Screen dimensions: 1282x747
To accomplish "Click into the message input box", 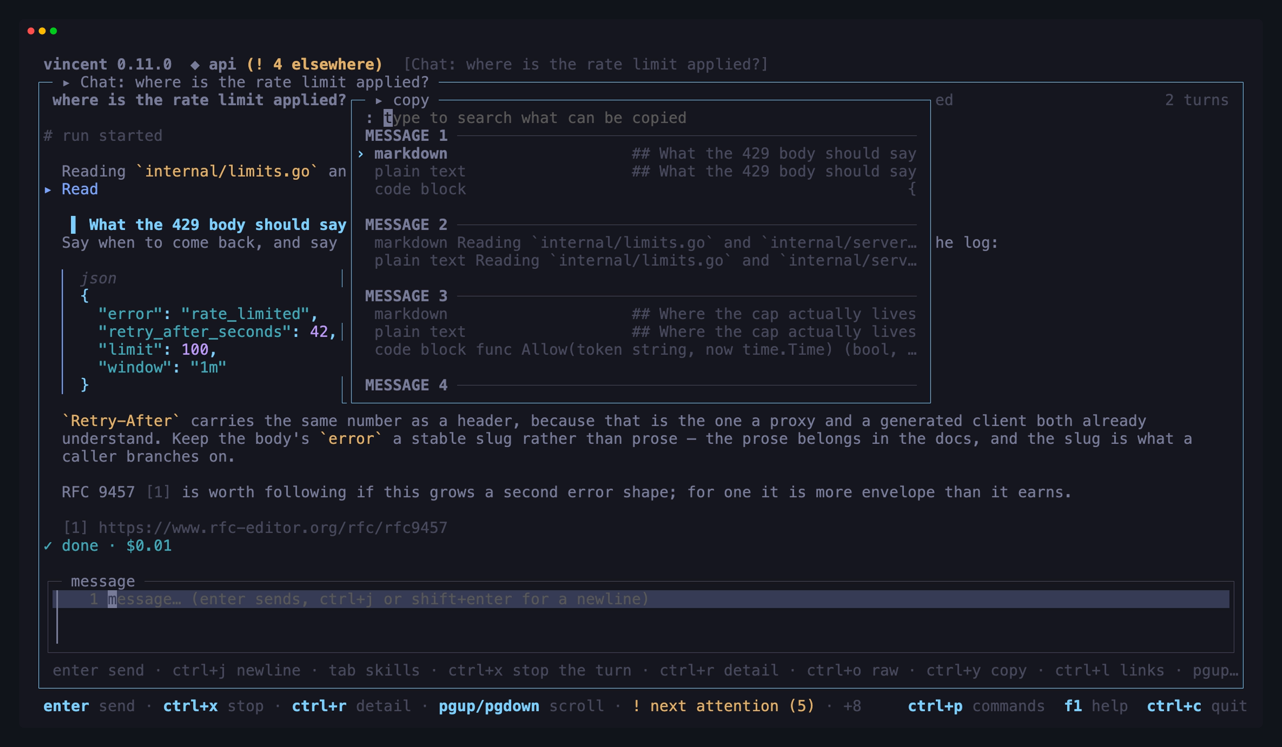I will point(641,617).
